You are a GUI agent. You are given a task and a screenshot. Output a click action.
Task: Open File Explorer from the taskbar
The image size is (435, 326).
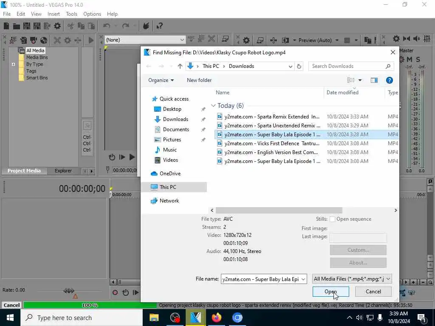[x=154, y=318]
